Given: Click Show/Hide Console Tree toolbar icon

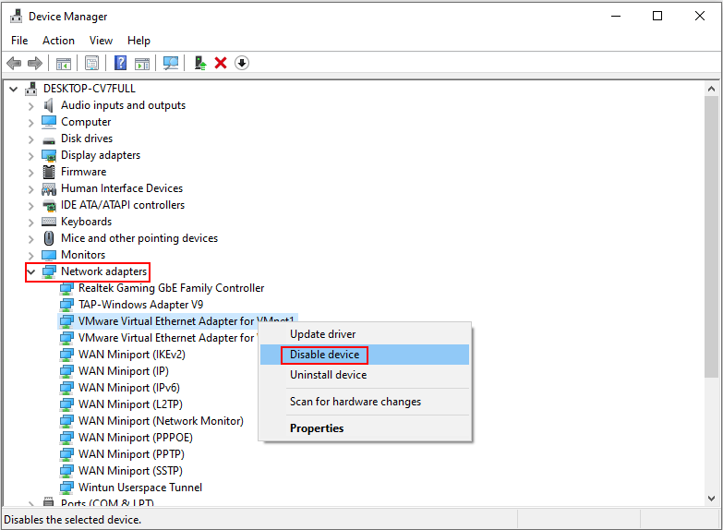Looking at the screenshot, I should click(x=64, y=63).
